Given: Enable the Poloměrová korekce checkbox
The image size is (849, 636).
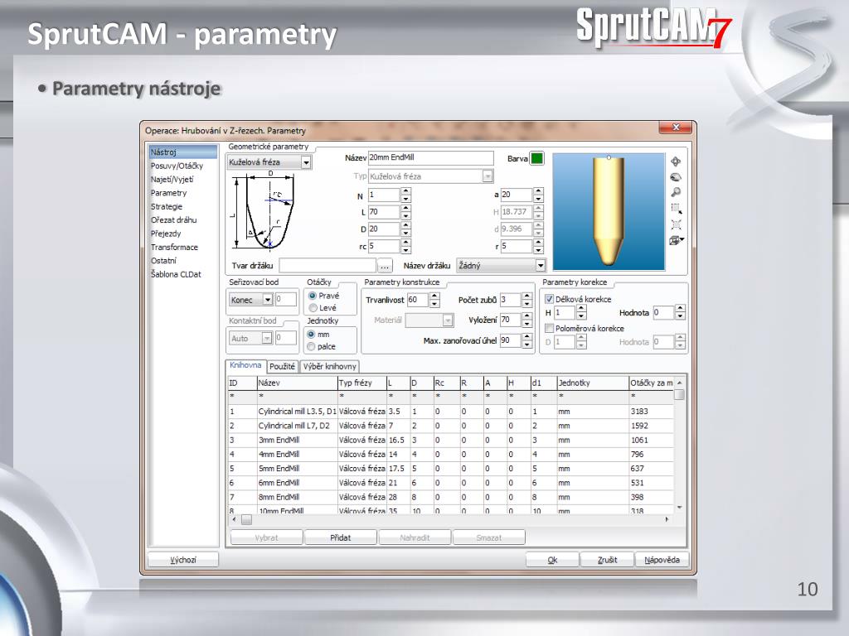Looking at the screenshot, I should [x=549, y=328].
